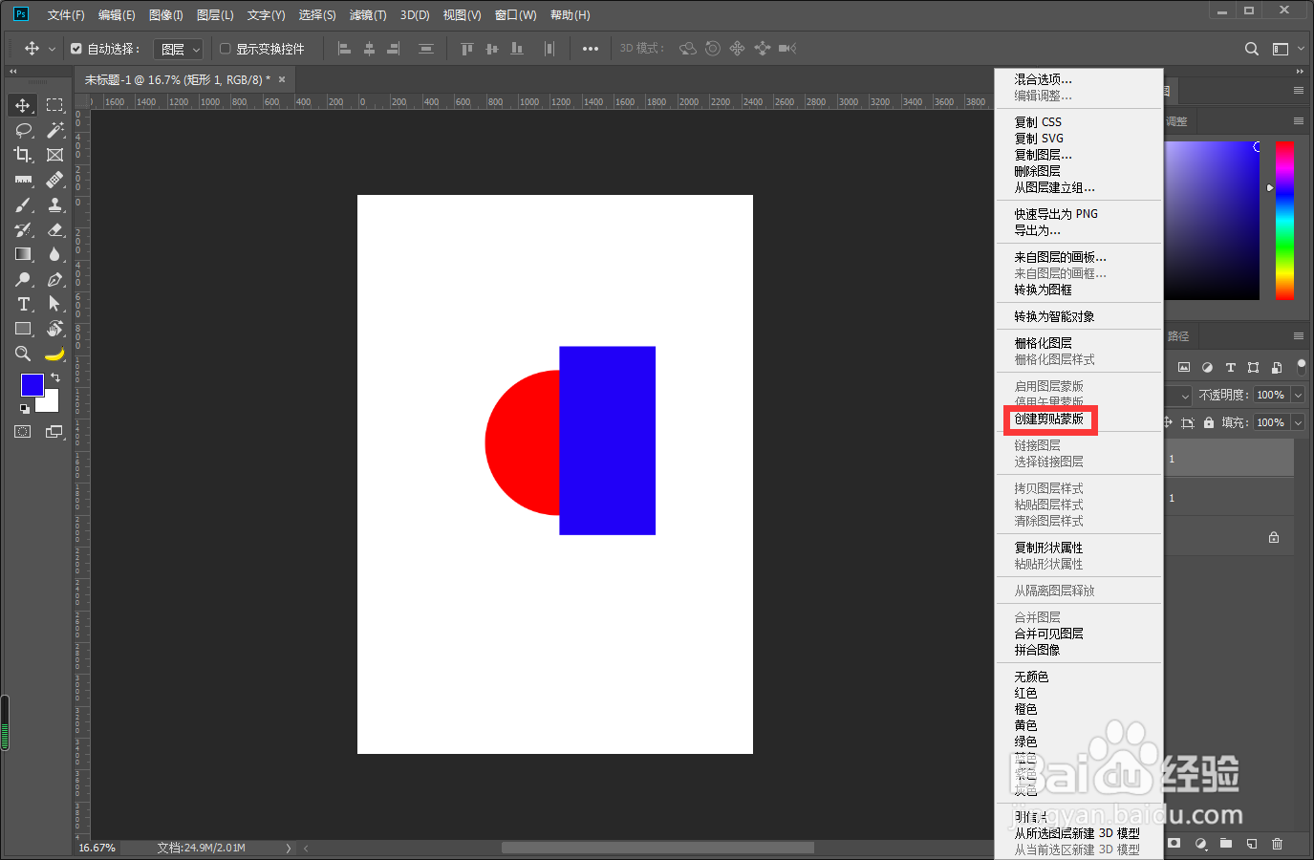Select the Healing Brush bandage tool
This screenshot has width=1314, height=860.
click(54, 180)
